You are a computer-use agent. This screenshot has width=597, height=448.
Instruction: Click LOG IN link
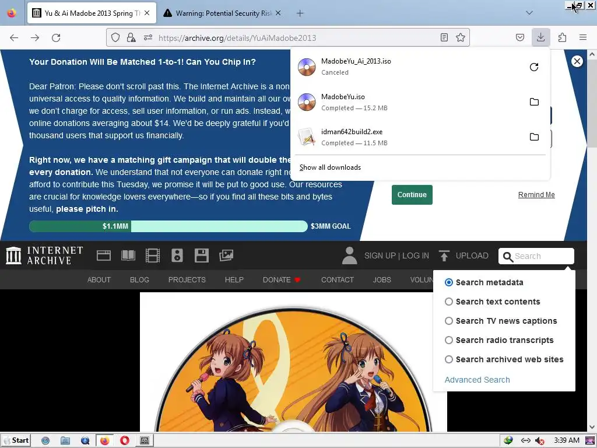click(415, 256)
